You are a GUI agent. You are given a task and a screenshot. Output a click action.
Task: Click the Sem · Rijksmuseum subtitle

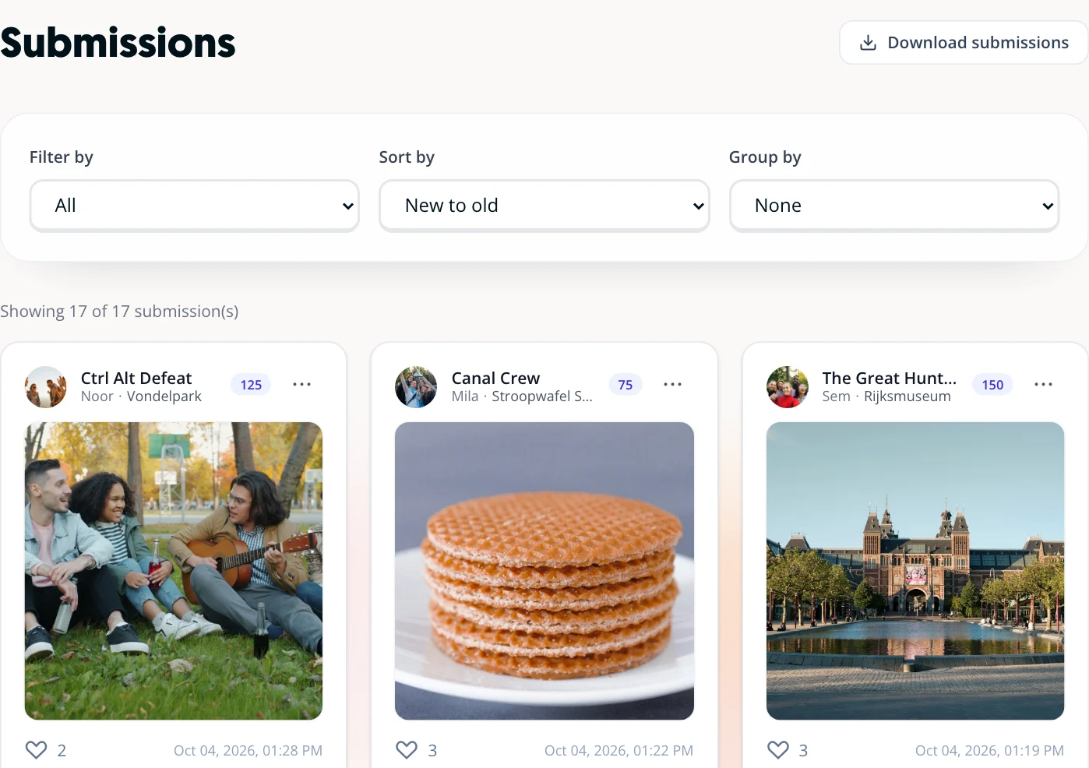886,396
